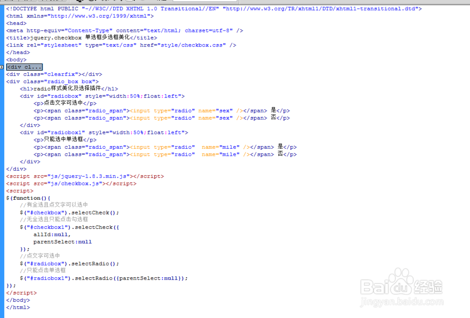Image resolution: width=470 pixels, height=318 pixels.
Task: Click the closing </html> tag
Action: click(18, 307)
